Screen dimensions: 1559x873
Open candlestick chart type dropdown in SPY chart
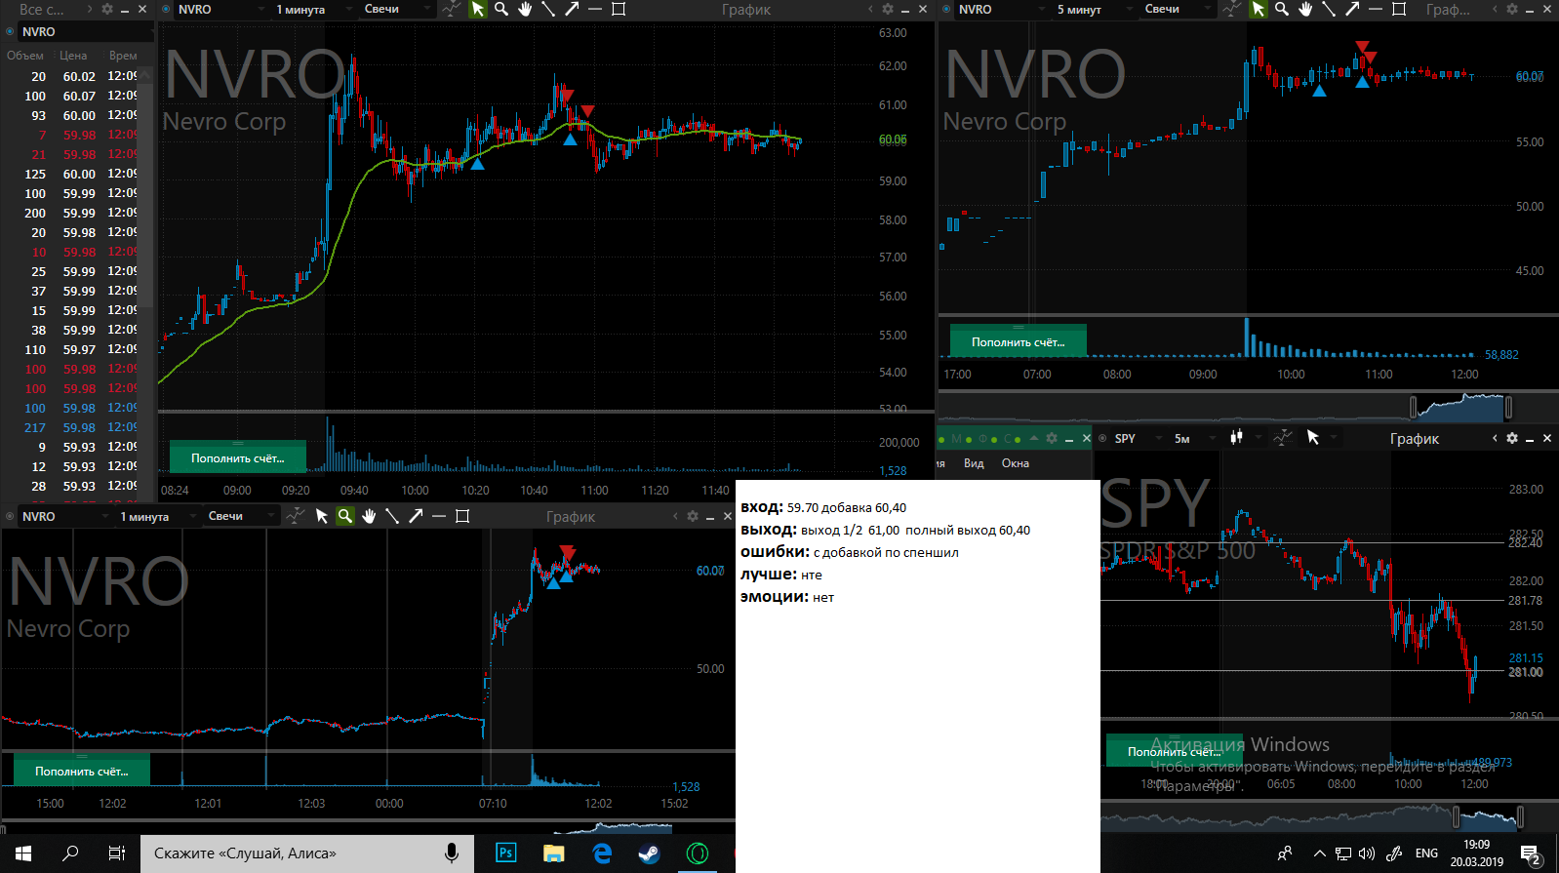[1247, 438]
